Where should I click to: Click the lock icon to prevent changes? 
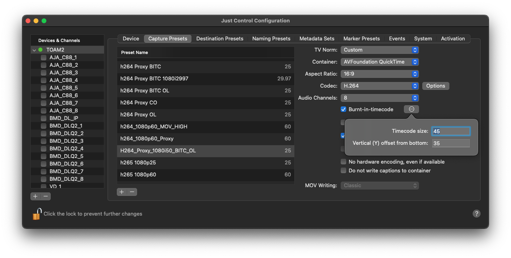37,214
